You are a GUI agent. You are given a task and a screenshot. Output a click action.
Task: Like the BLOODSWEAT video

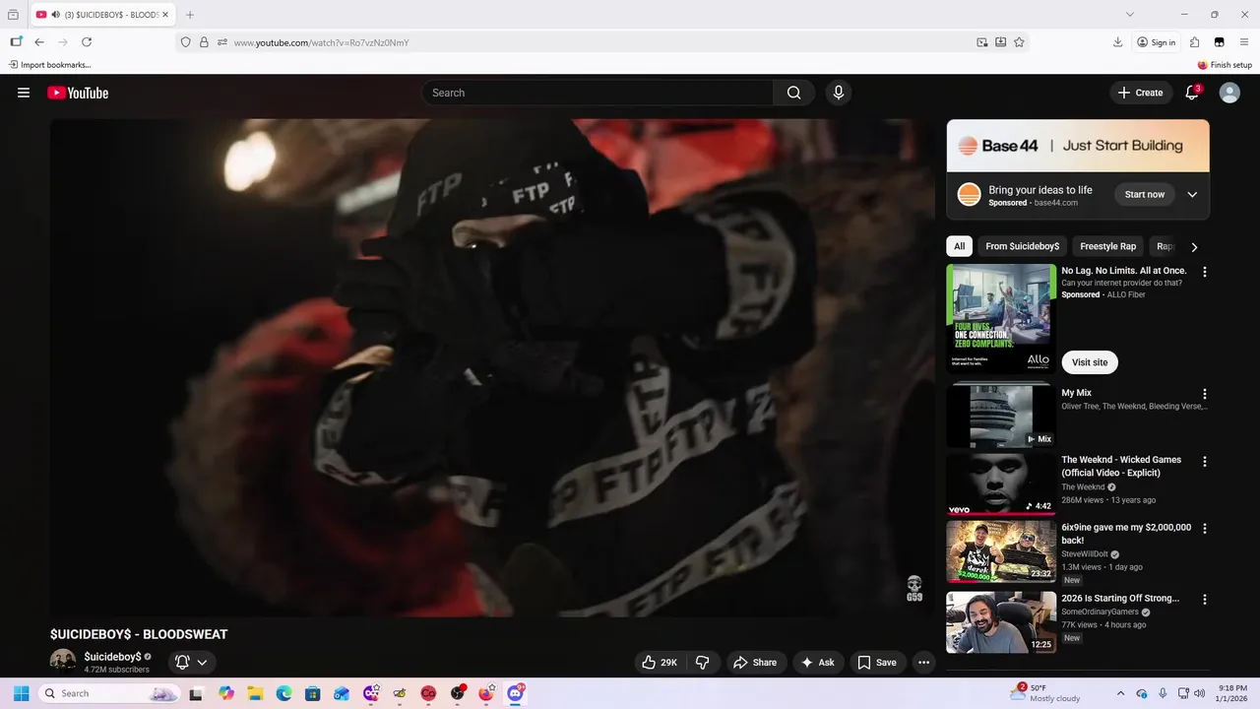(660, 663)
